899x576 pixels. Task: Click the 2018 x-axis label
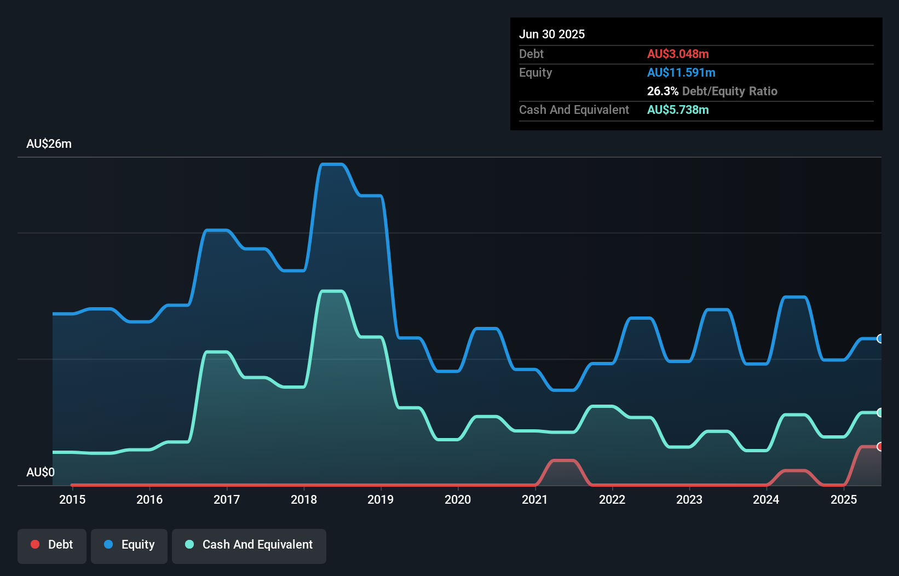pyautogui.click(x=304, y=499)
